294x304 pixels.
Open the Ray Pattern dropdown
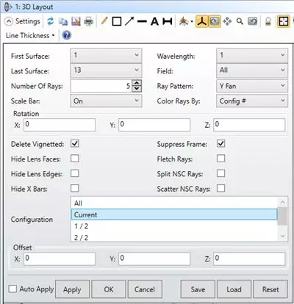pos(252,86)
